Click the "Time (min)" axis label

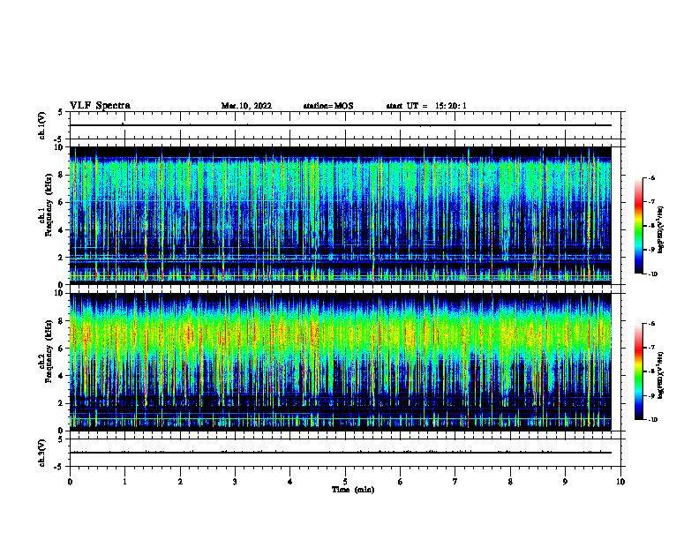(353, 490)
